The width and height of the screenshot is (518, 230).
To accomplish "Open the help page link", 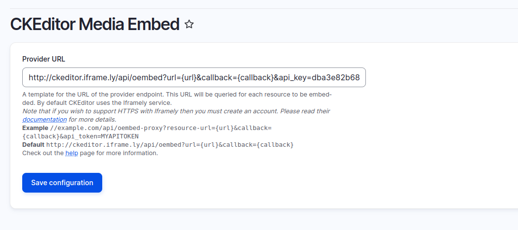I will (72, 153).
